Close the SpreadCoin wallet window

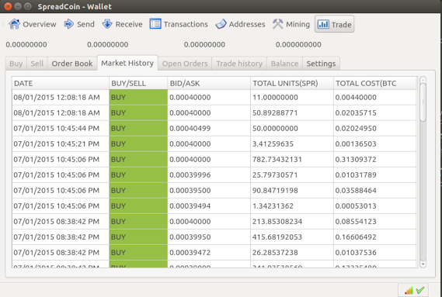pyautogui.click(x=8, y=6)
